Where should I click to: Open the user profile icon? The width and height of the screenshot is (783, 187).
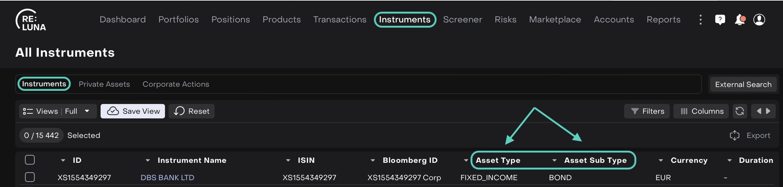coord(759,19)
